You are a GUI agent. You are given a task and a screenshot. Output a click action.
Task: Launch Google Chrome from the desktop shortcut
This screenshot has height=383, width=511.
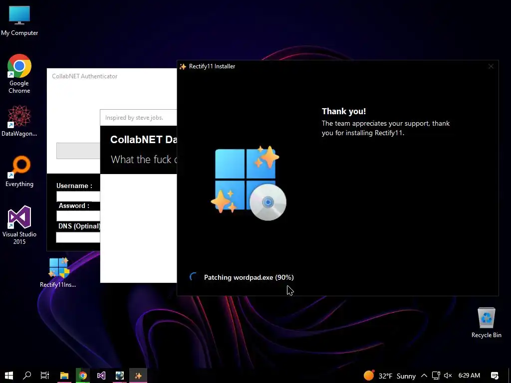coord(19,74)
